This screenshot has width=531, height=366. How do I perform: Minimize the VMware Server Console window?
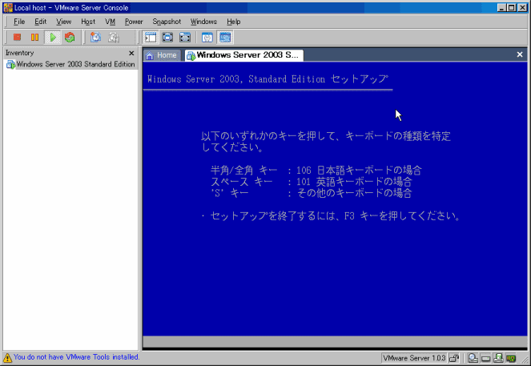(502, 7)
